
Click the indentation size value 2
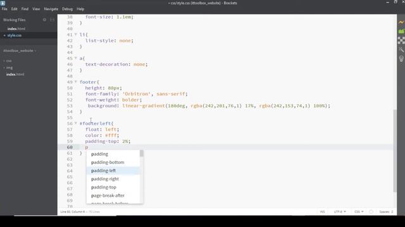tap(392, 212)
